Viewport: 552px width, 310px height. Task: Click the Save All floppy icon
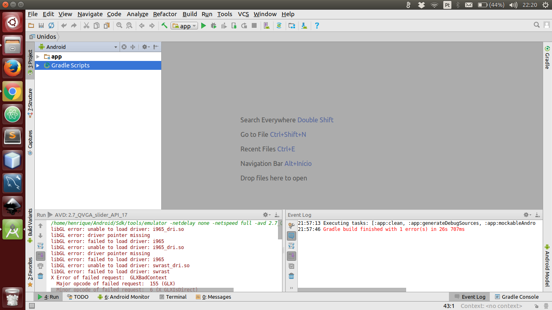(x=41, y=25)
